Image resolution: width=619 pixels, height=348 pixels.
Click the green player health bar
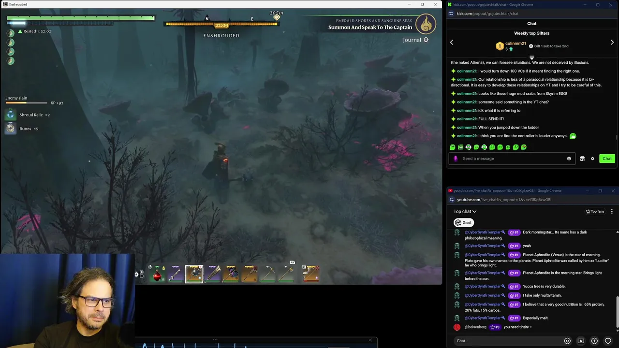81,18
